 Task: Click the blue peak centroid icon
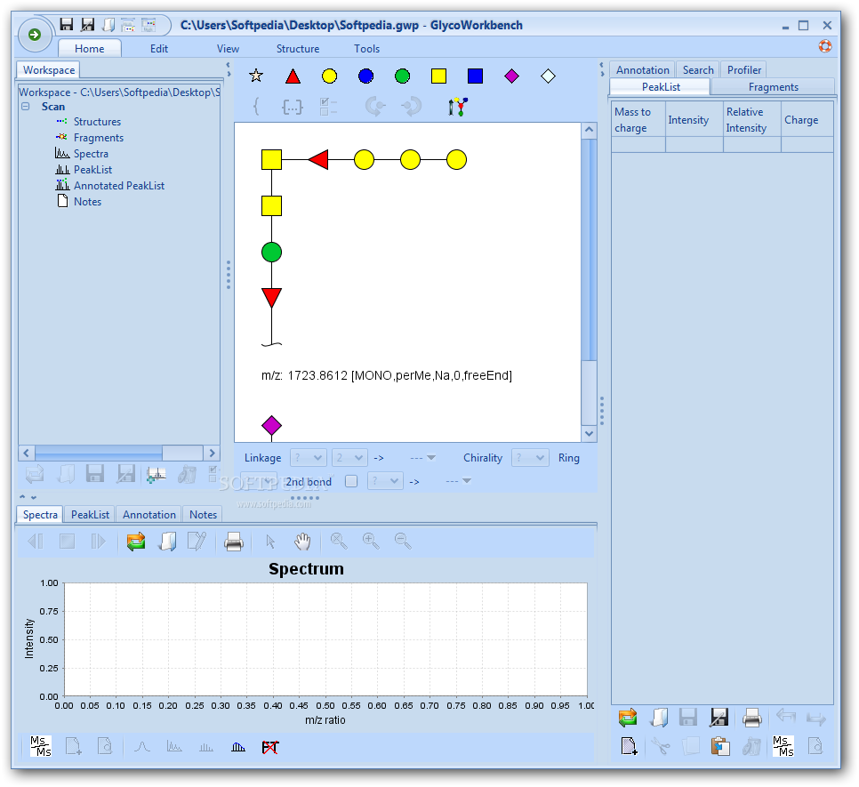[238, 747]
